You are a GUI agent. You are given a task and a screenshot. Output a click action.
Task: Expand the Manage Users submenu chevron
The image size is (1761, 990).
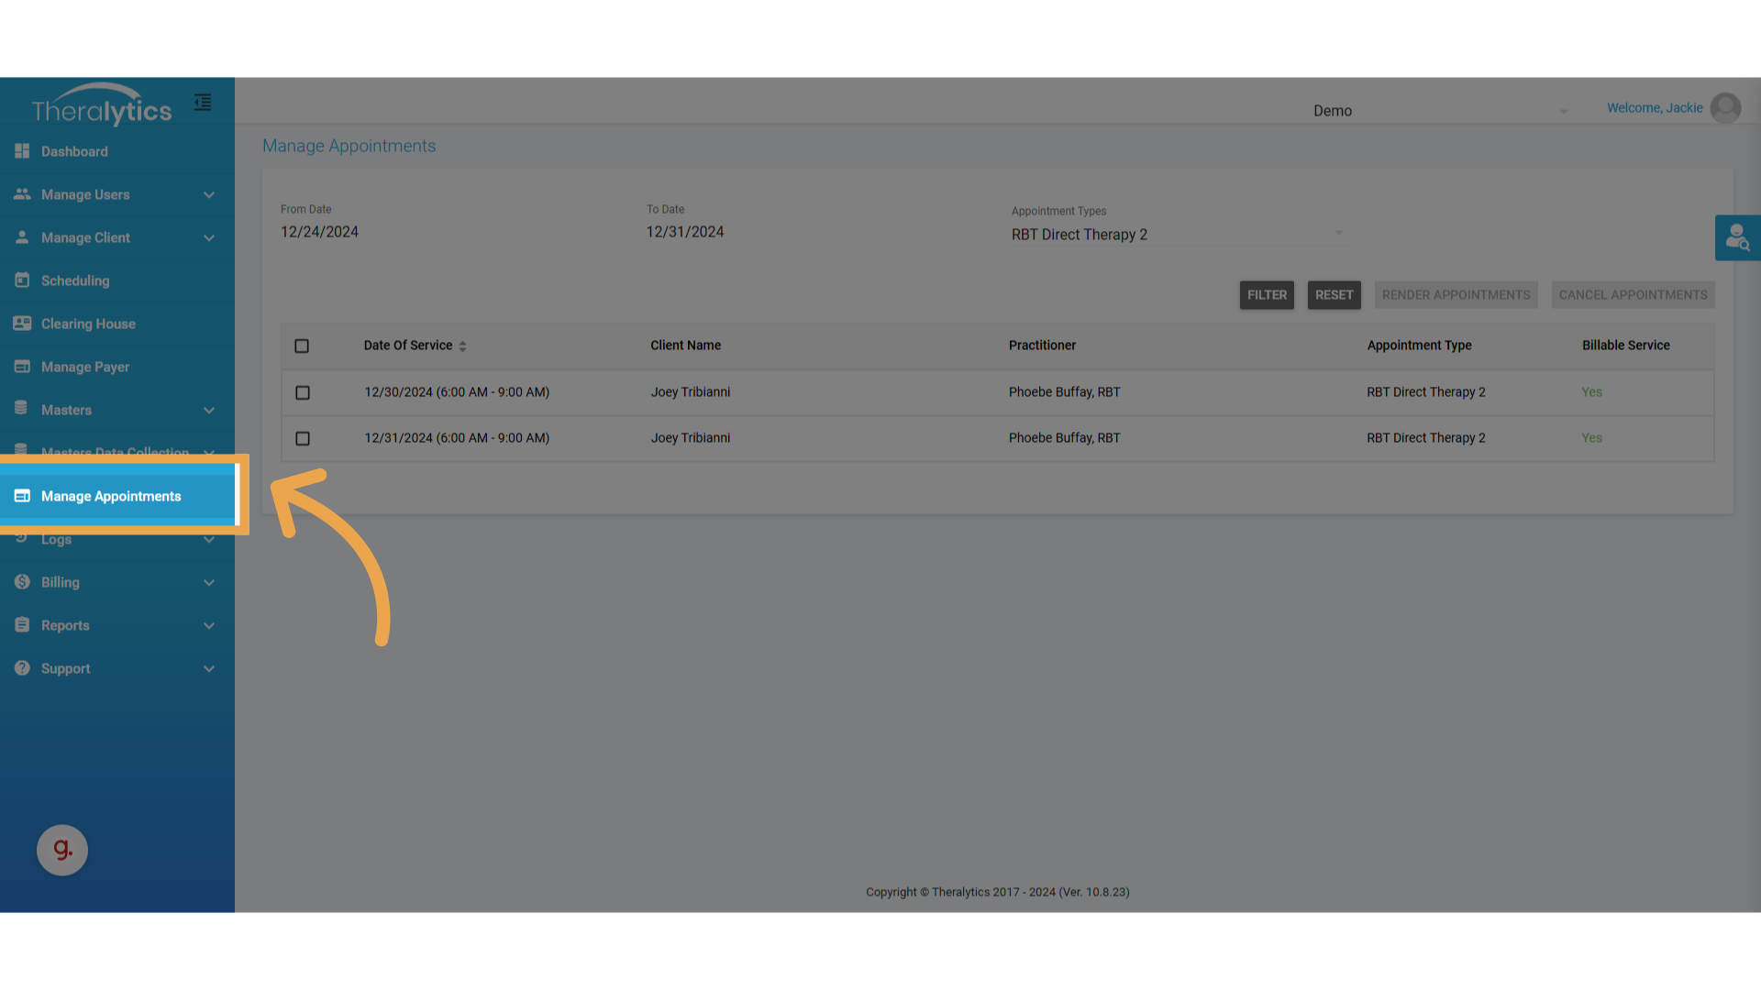click(x=209, y=195)
